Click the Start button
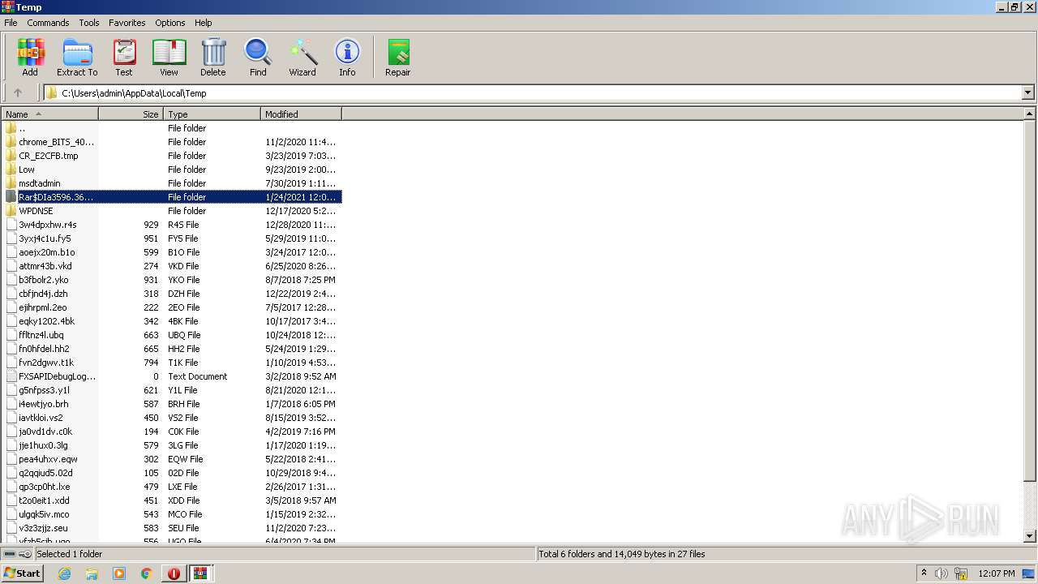 click(x=23, y=573)
